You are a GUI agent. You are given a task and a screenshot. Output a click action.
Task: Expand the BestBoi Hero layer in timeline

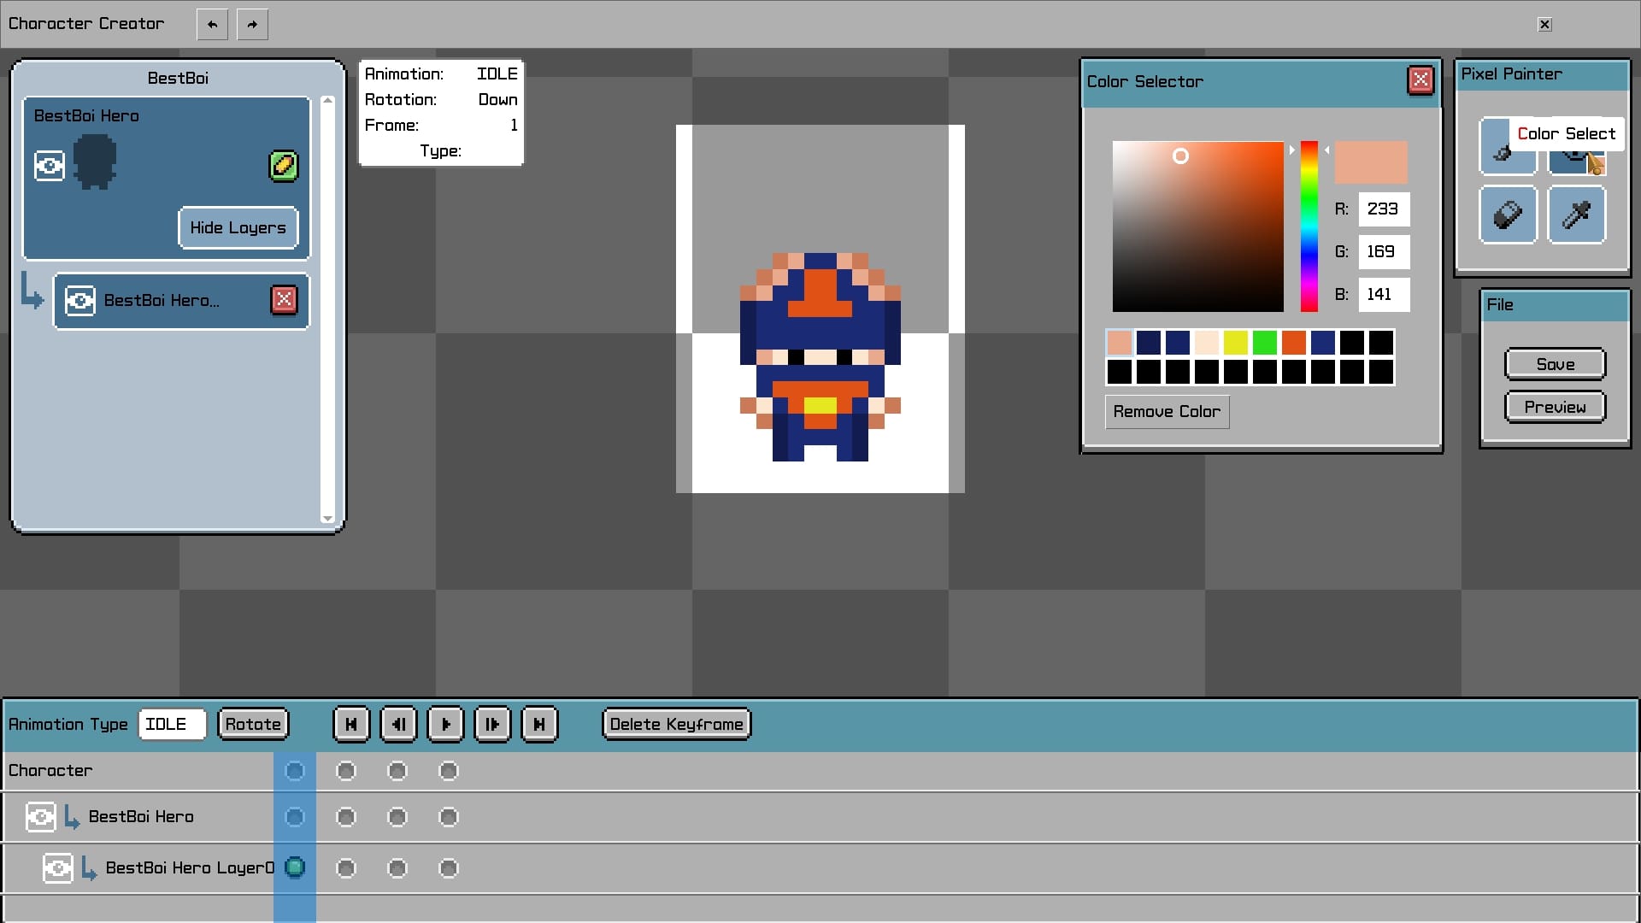tap(85, 817)
